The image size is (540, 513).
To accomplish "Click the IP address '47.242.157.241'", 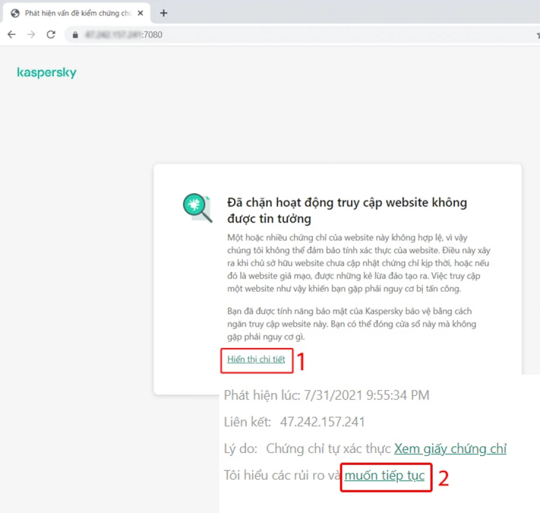I will pos(322,422).
